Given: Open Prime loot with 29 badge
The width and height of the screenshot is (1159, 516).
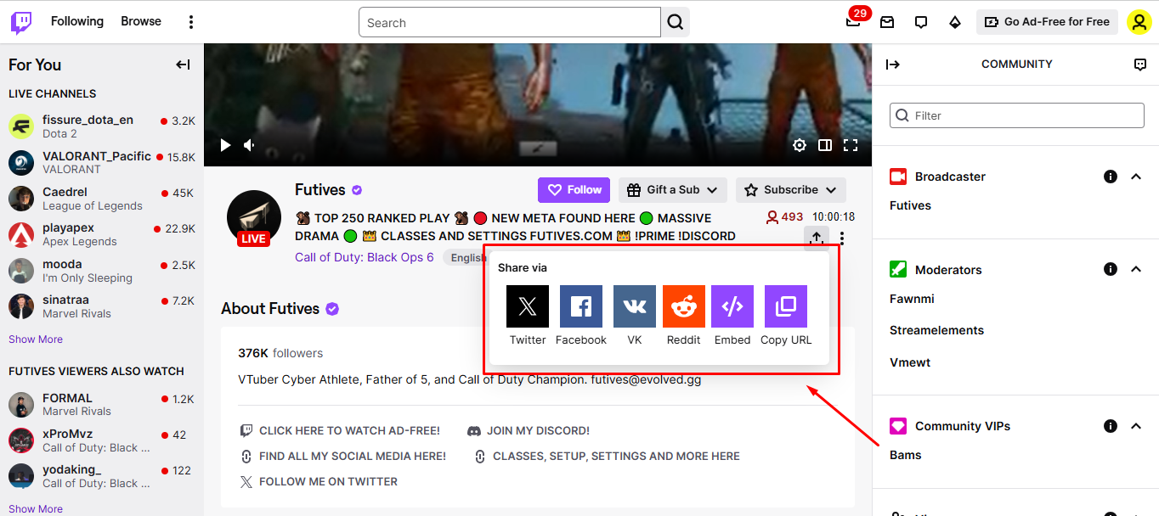Looking at the screenshot, I should tap(854, 22).
